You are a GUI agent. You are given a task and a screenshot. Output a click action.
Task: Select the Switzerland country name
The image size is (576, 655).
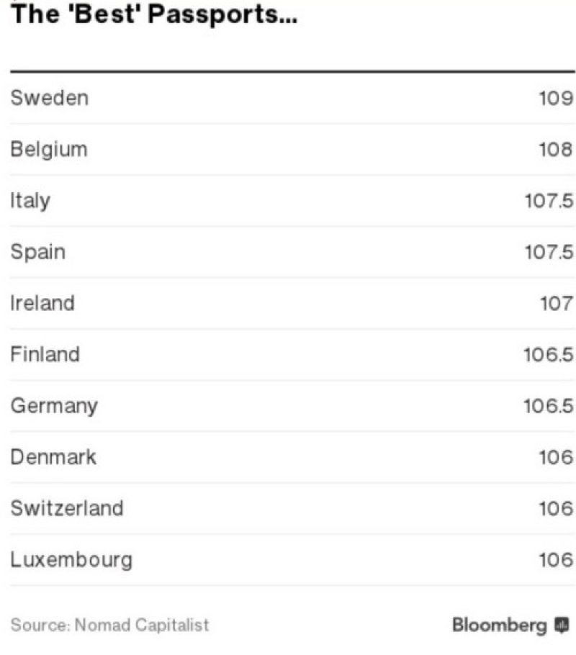click(x=66, y=508)
